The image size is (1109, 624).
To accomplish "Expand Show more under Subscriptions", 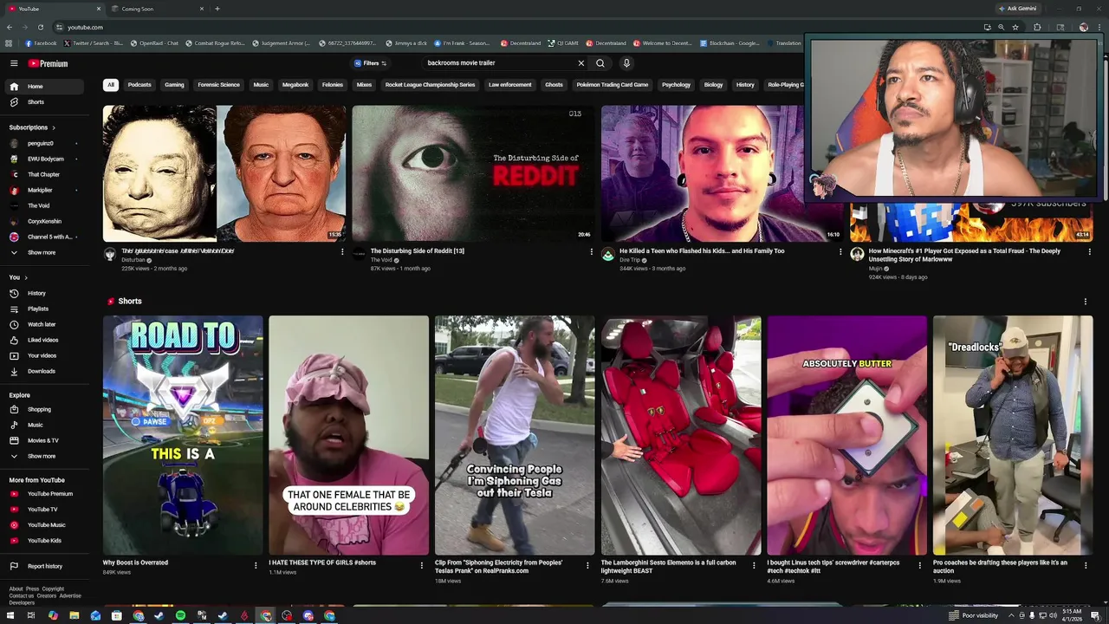I will click(43, 252).
